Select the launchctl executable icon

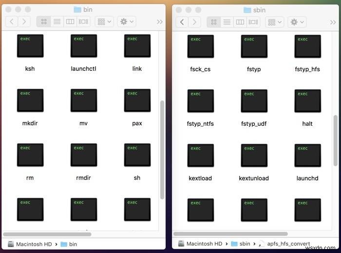pos(84,46)
